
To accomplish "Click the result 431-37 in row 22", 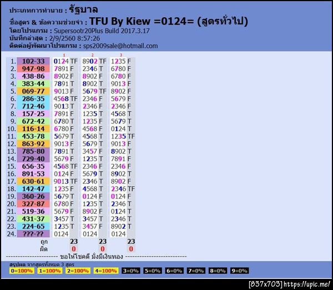I will [33, 219].
